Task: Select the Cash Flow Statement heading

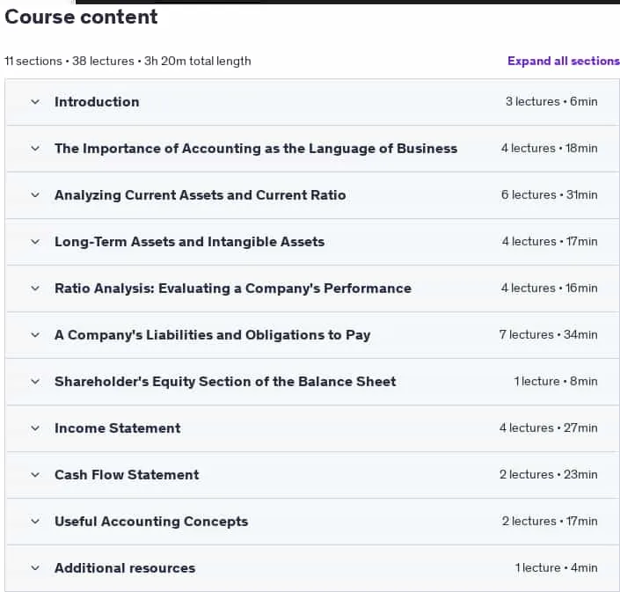Action: coord(127,475)
